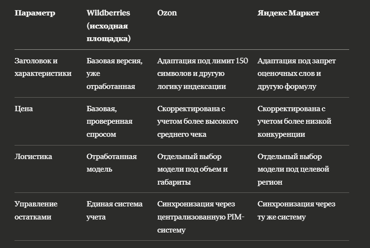Select cell about целевой регион
This screenshot has height=248, width=370.
tap(293, 169)
